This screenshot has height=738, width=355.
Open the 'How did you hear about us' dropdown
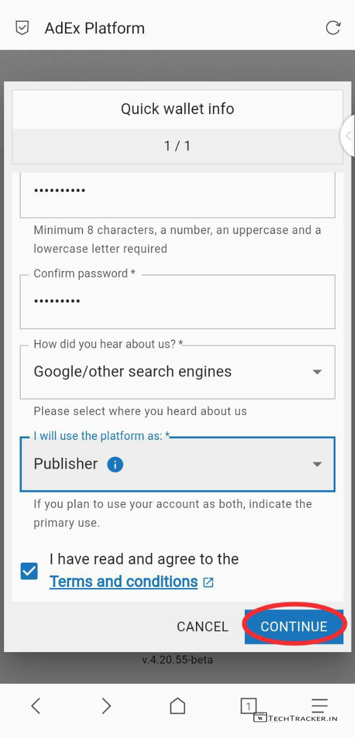[177, 372]
